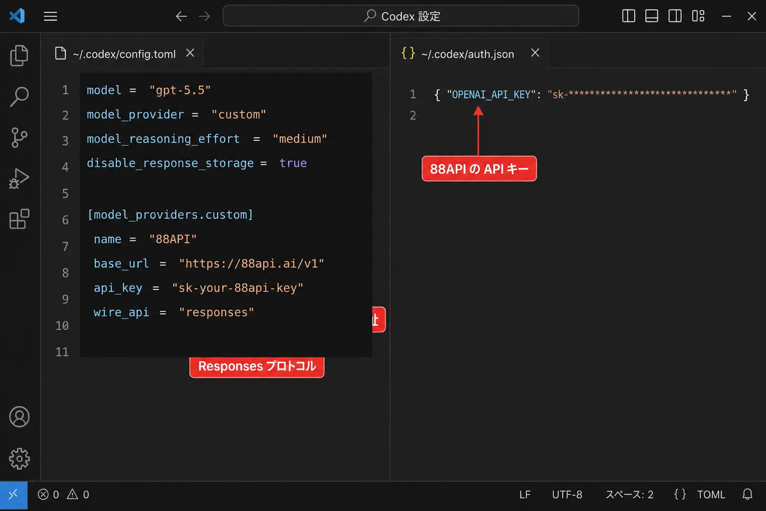Open the hamburger application menu

(x=50, y=16)
